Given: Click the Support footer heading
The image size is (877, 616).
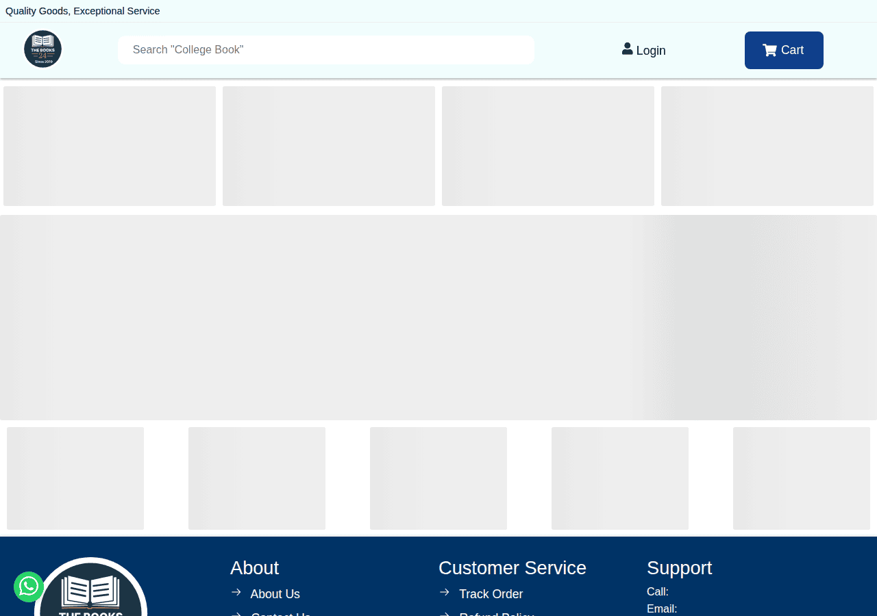Looking at the screenshot, I should pos(679,568).
